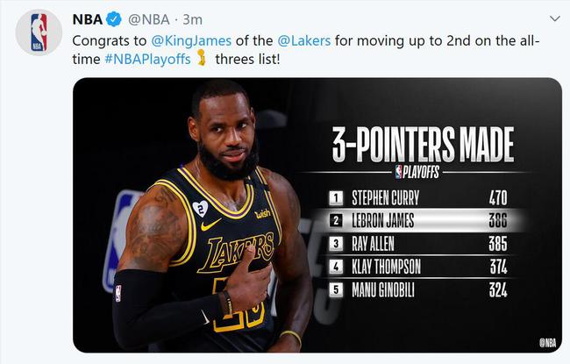This screenshot has height=364, width=570.
Task: Expand the tweet options caret
Action: [x=554, y=18]
